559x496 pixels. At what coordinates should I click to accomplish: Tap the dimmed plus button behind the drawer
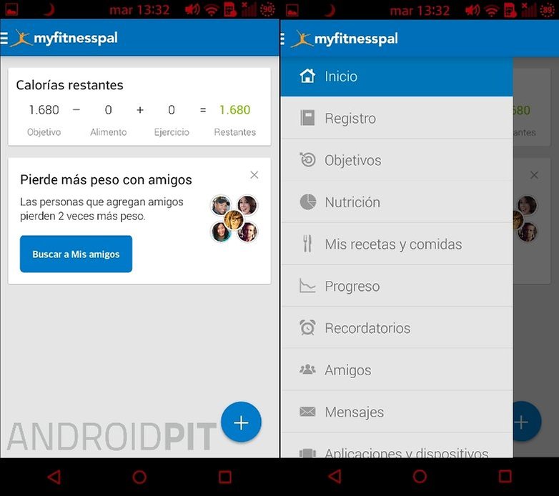pos(527,422)
